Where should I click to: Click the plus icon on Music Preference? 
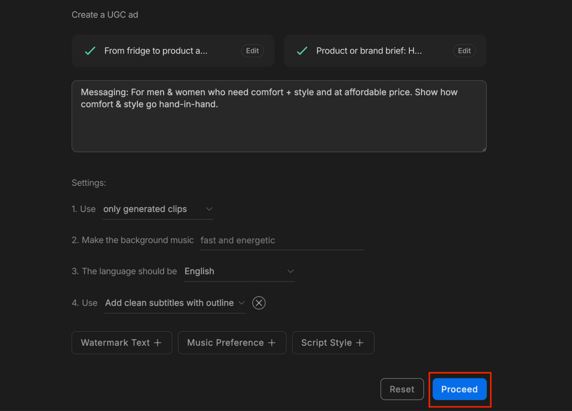[272, 343]
